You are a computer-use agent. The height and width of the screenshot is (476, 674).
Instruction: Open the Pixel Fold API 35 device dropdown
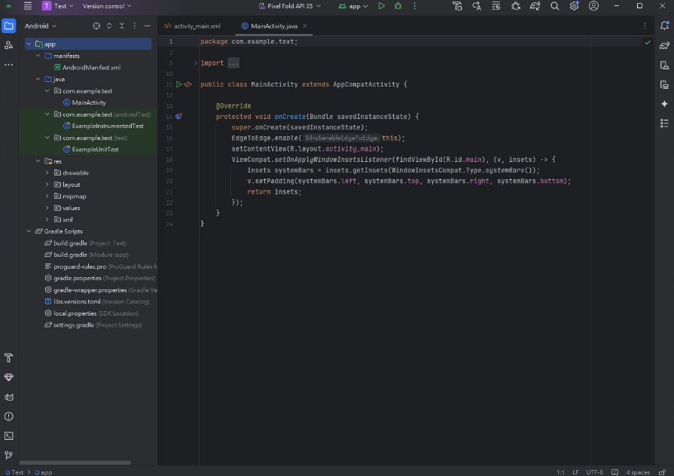click(289, 6)
